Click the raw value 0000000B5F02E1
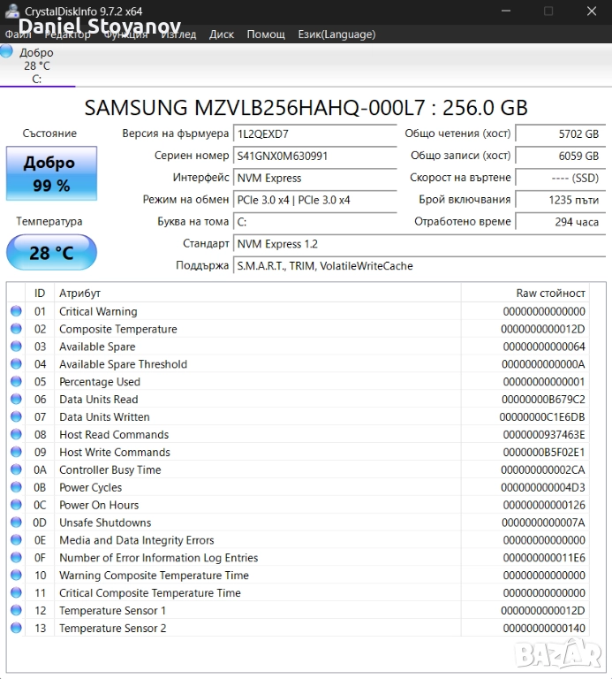Viewport: 612px width, 679px height. 544,452
